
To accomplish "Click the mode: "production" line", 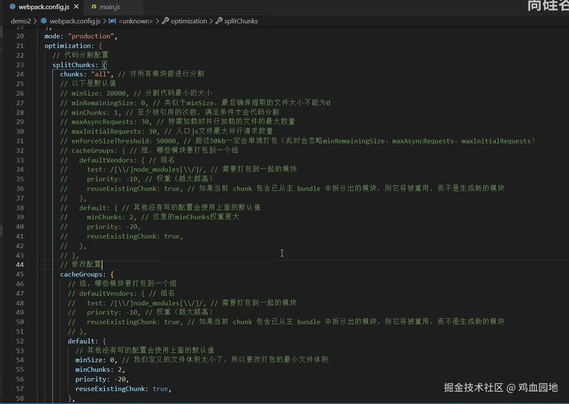I will (81, 36).
